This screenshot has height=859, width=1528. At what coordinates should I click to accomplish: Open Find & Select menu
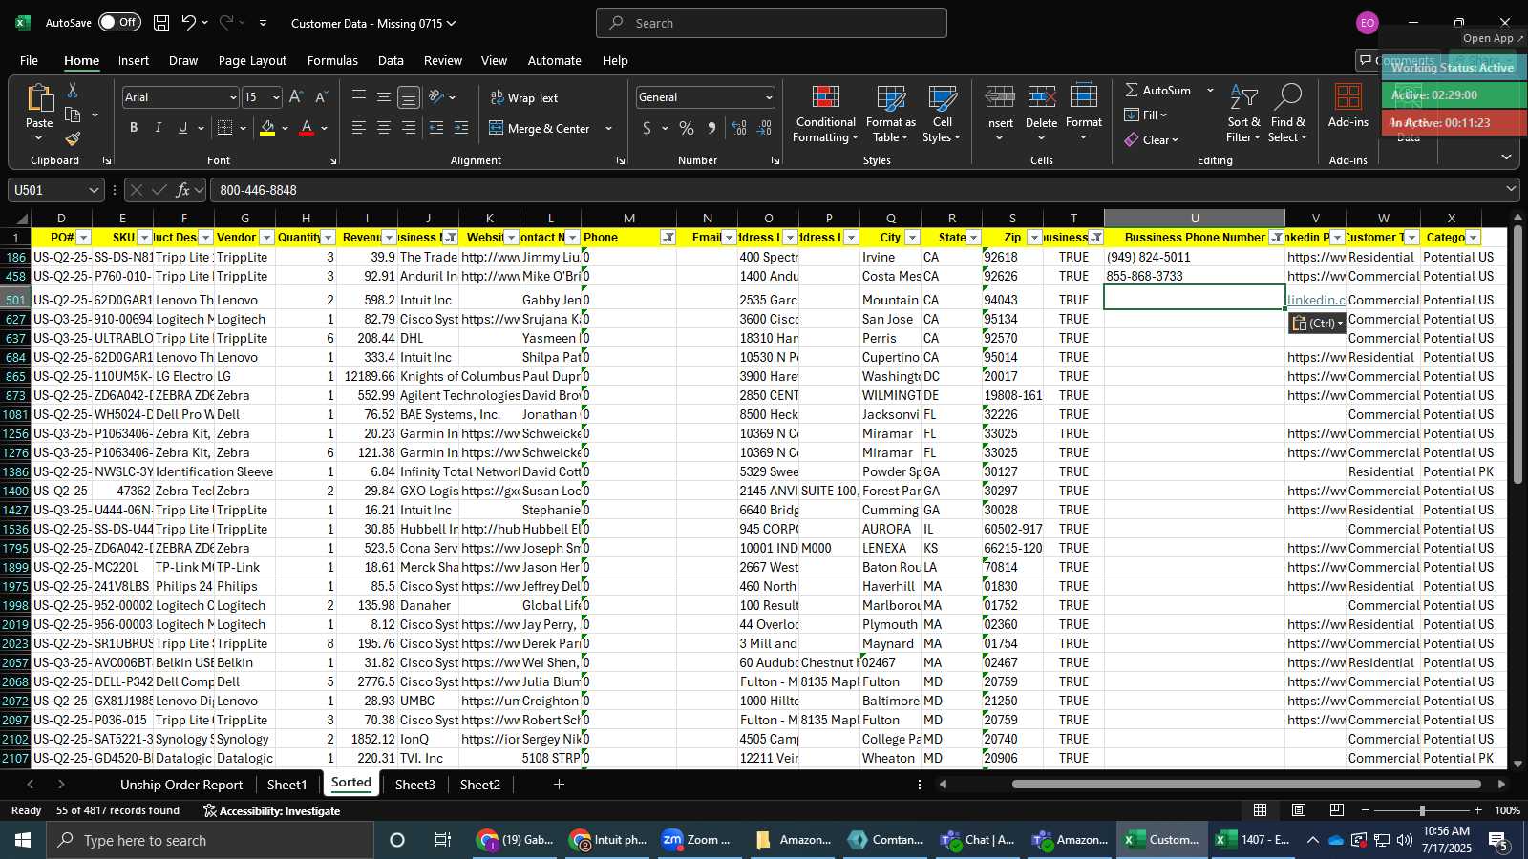pos(1288,115)
